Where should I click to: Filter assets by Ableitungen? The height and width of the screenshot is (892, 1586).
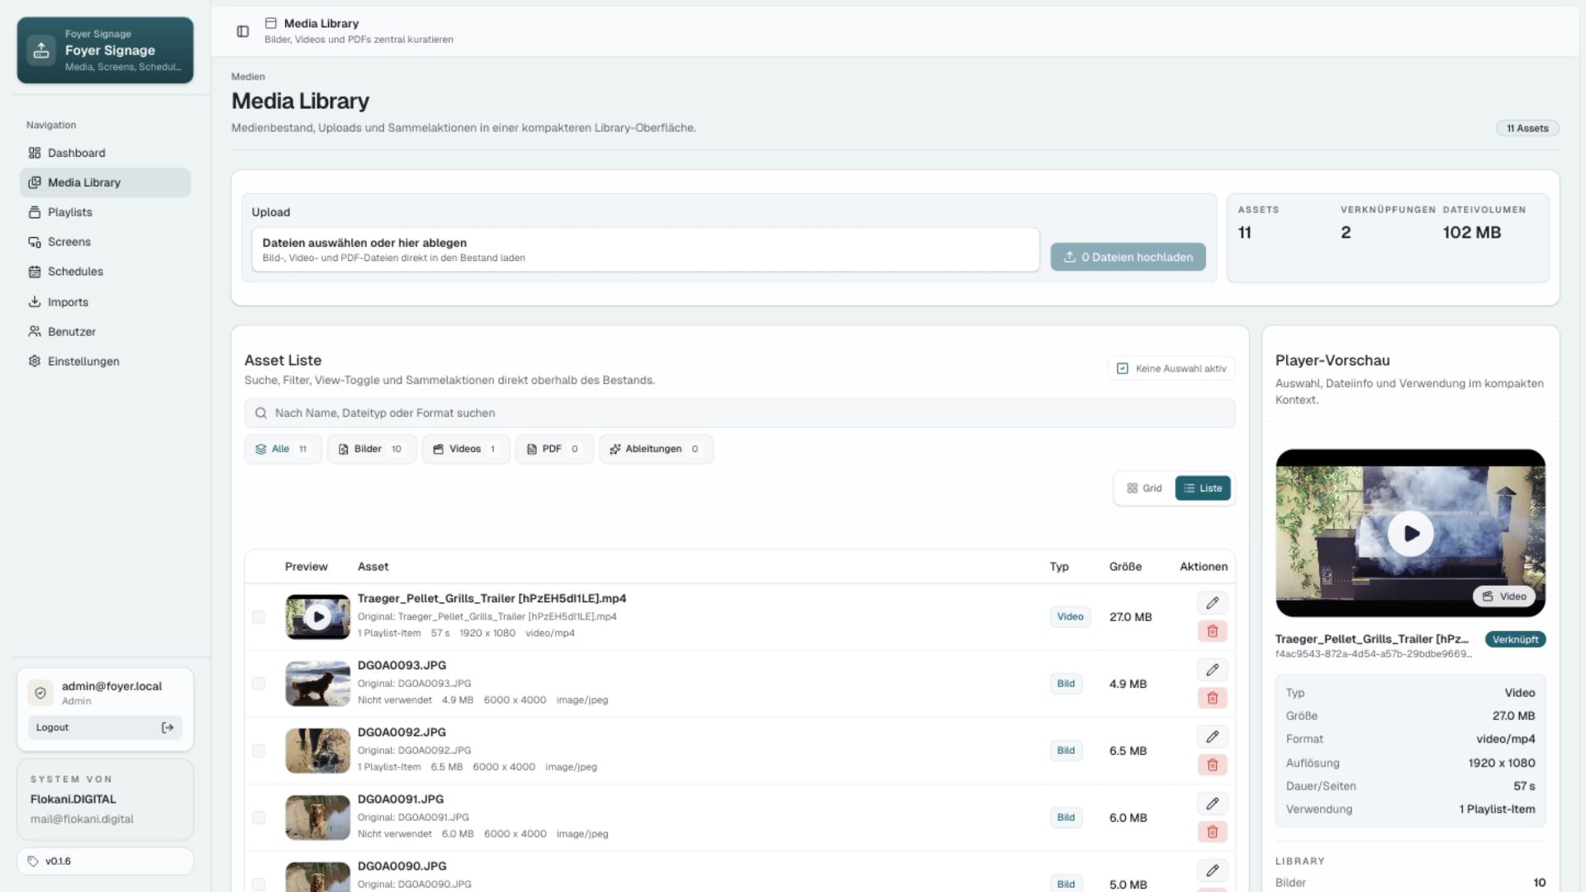655,449
